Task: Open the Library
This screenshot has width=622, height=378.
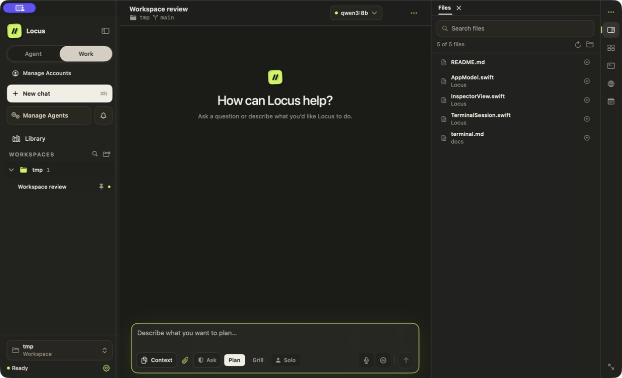Action: [x=29, y=139]
